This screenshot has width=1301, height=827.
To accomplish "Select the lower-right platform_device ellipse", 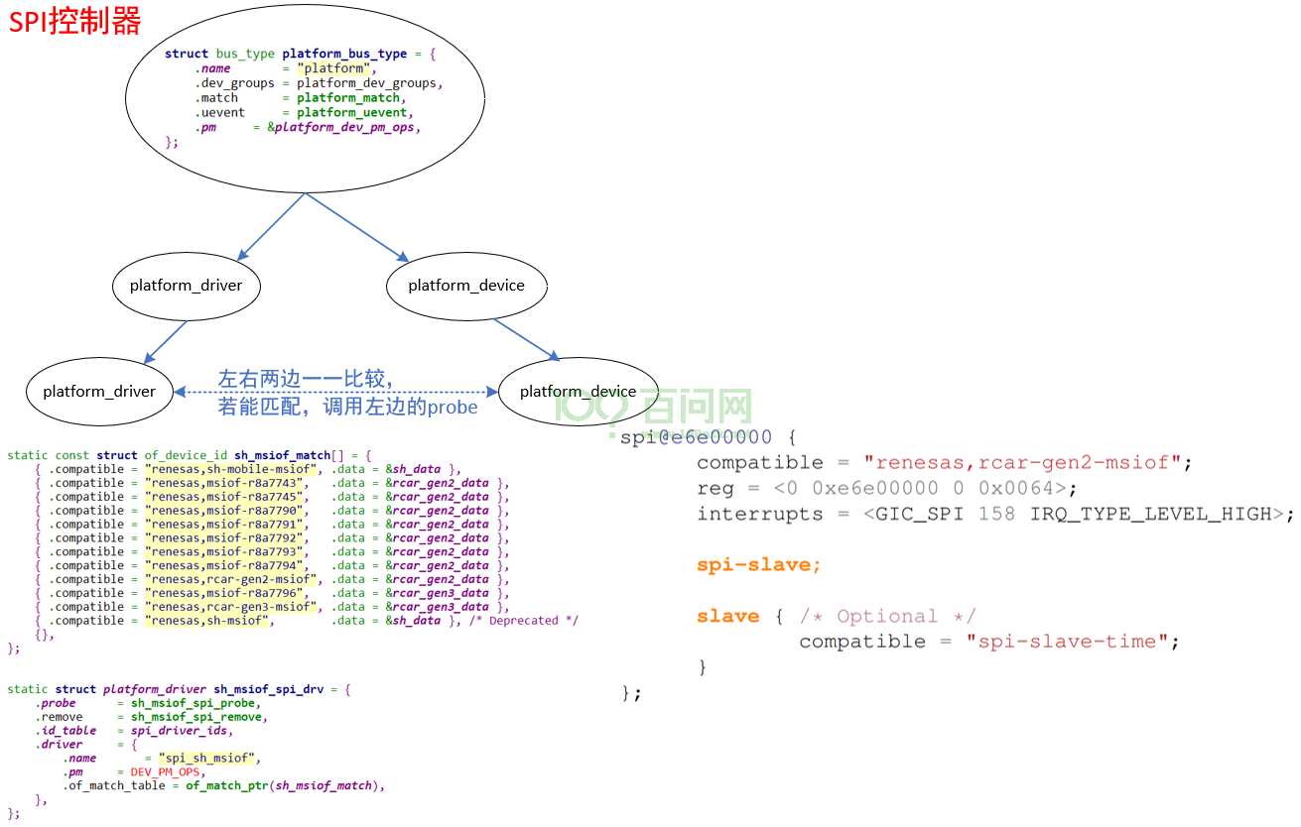I will pos(578,392).
